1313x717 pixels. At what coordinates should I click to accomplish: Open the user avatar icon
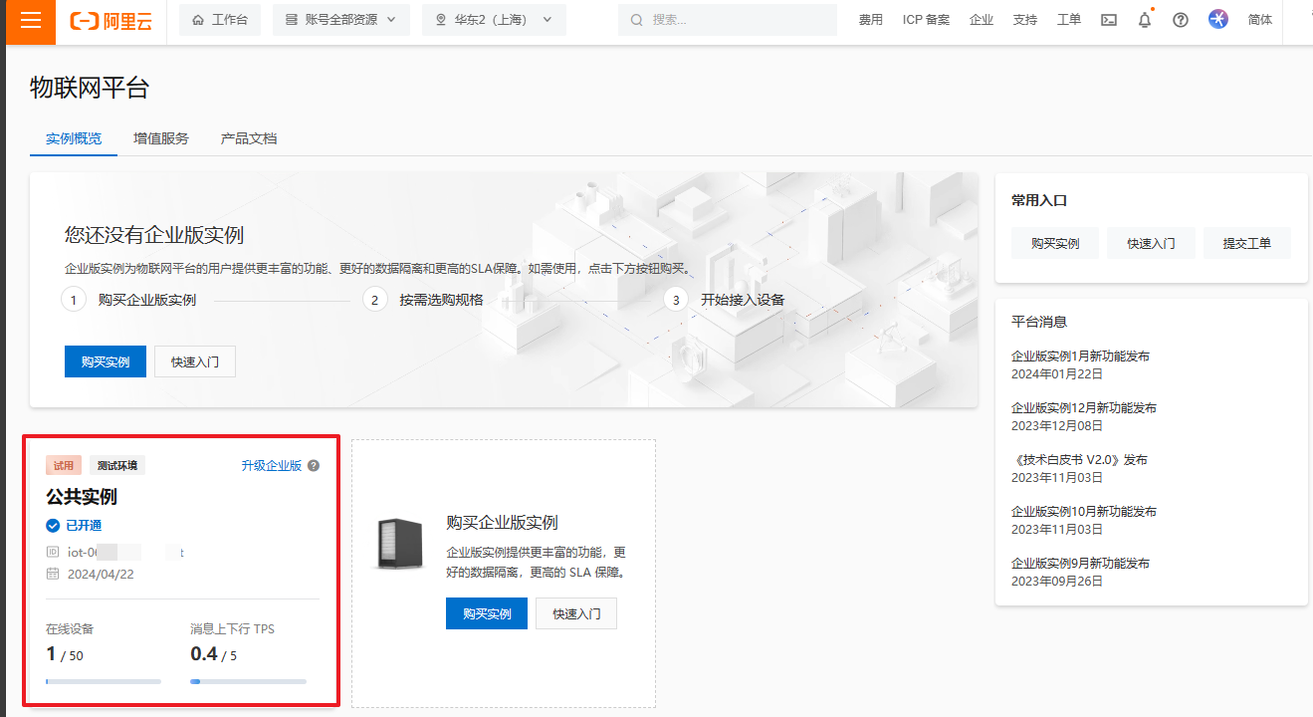pyautogui.click(x=1218, y=19)
